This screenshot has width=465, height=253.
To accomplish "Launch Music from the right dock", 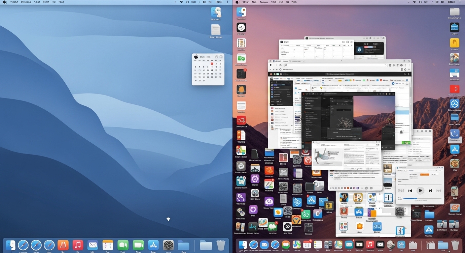I will pyautogui.click(x=370, y=245).
